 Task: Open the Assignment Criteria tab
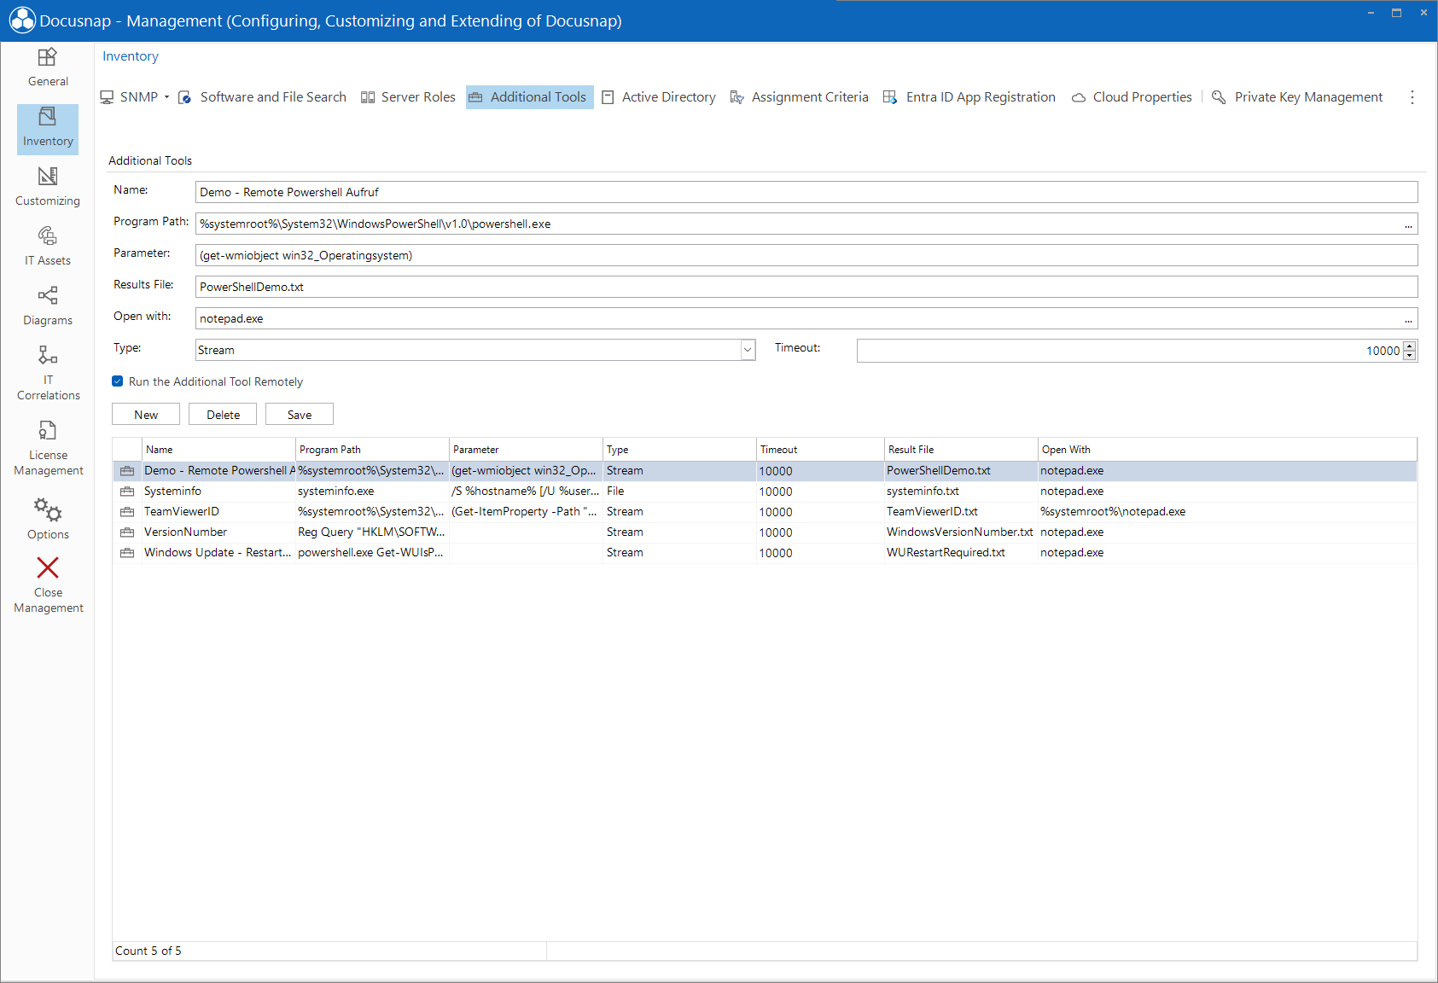pyautogui.click(x=800, y=97)
